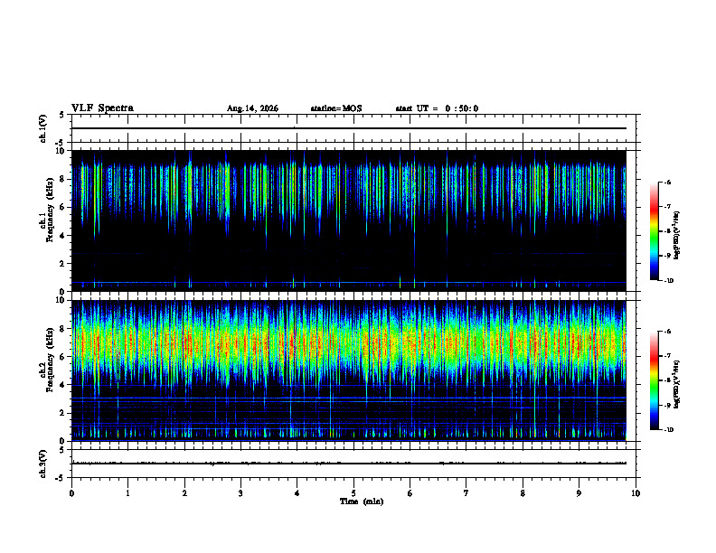Click inside the ch.1 spectrogram panel
The width and height of the screenshot is (716, 553).
348,220
